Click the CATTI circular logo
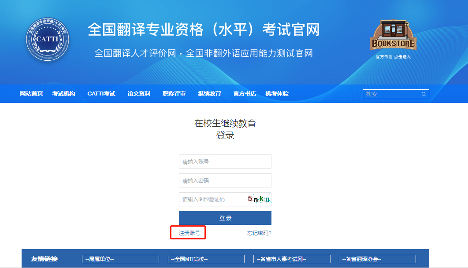468x268 pixels. pyautogui.click(x=47, y=40)
